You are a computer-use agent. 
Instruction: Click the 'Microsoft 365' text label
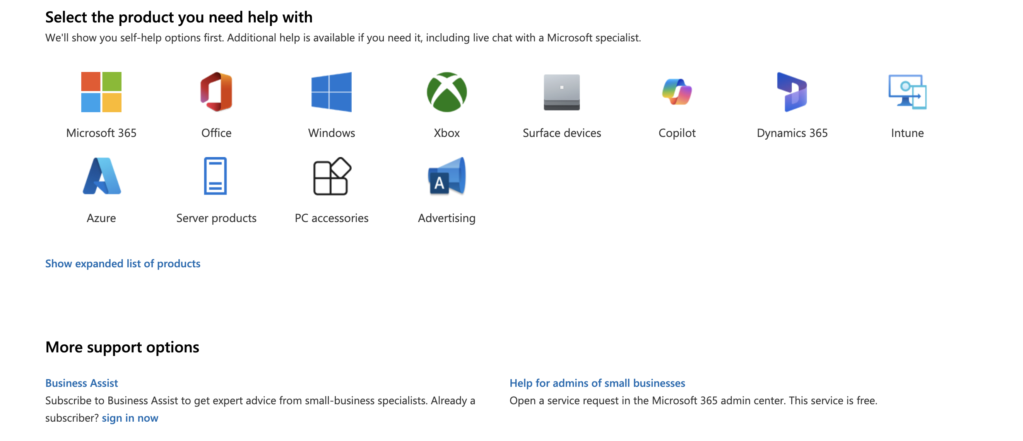pyautogui.click(x=101, y=133)
